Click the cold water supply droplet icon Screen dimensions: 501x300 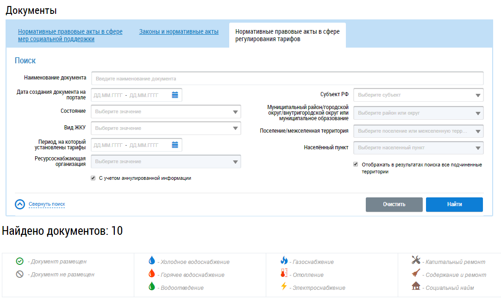pyautogui.click(x=151, y=261)
